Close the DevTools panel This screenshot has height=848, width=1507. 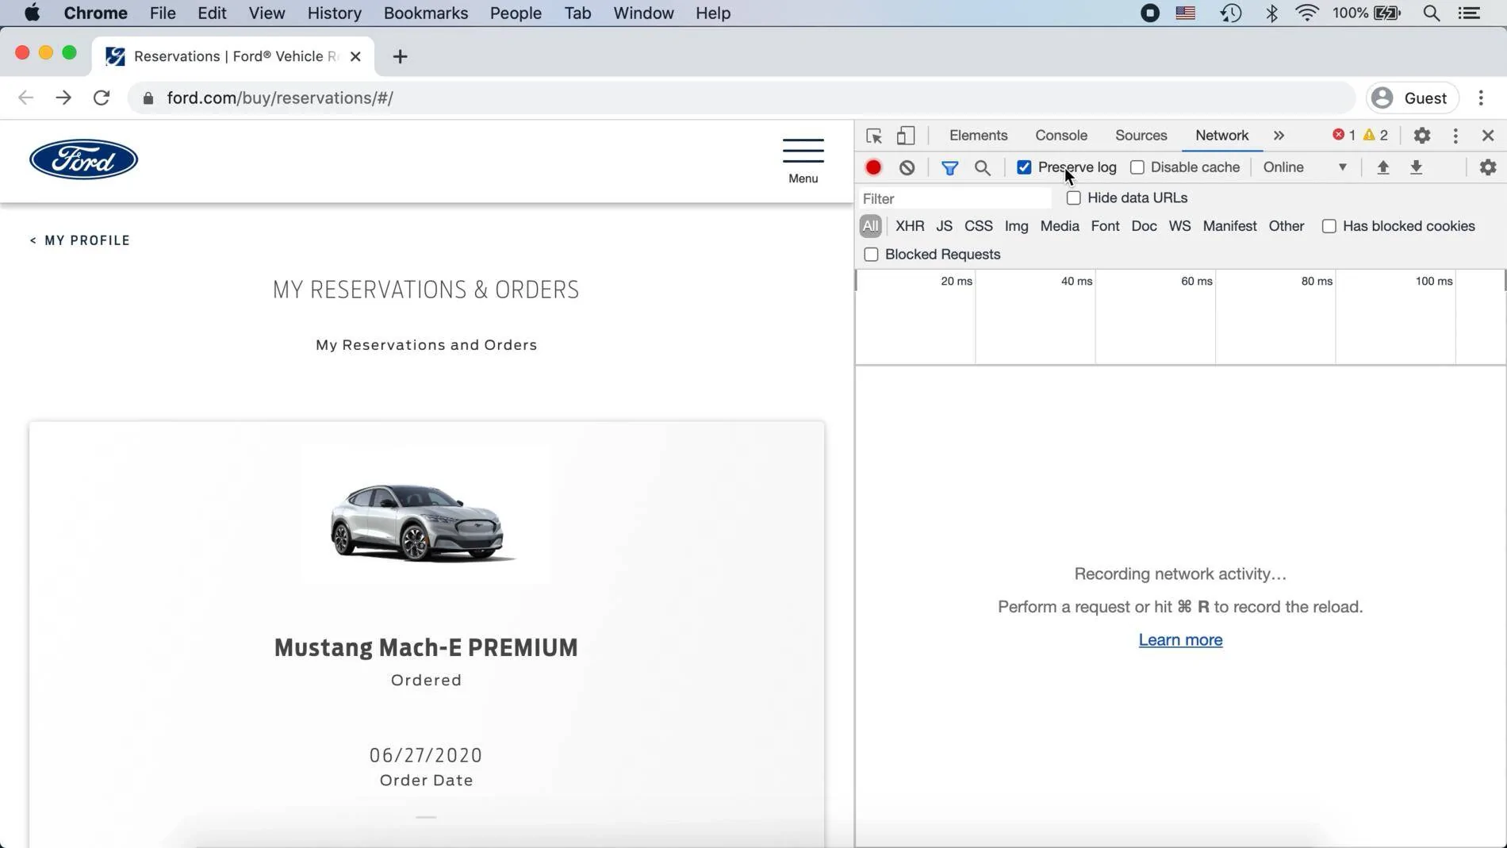(x=1488, y=136)
